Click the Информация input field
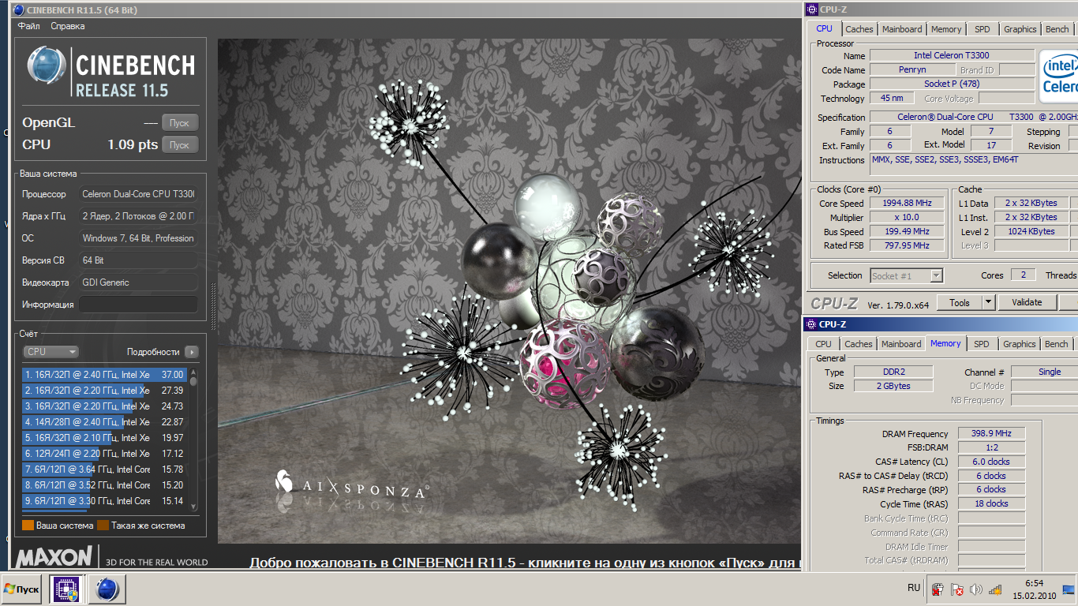The image size is (1078, 606). [x=138, y=305]
